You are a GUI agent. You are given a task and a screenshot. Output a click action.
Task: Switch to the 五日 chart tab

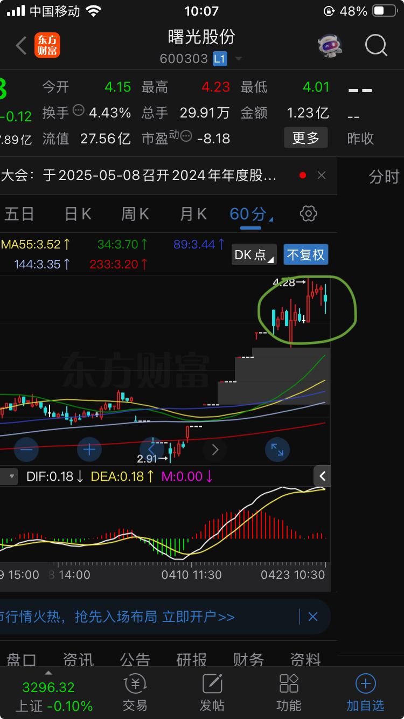point(19,214)
